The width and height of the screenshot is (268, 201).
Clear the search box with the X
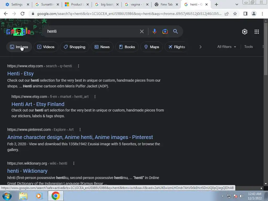(142, 31)
